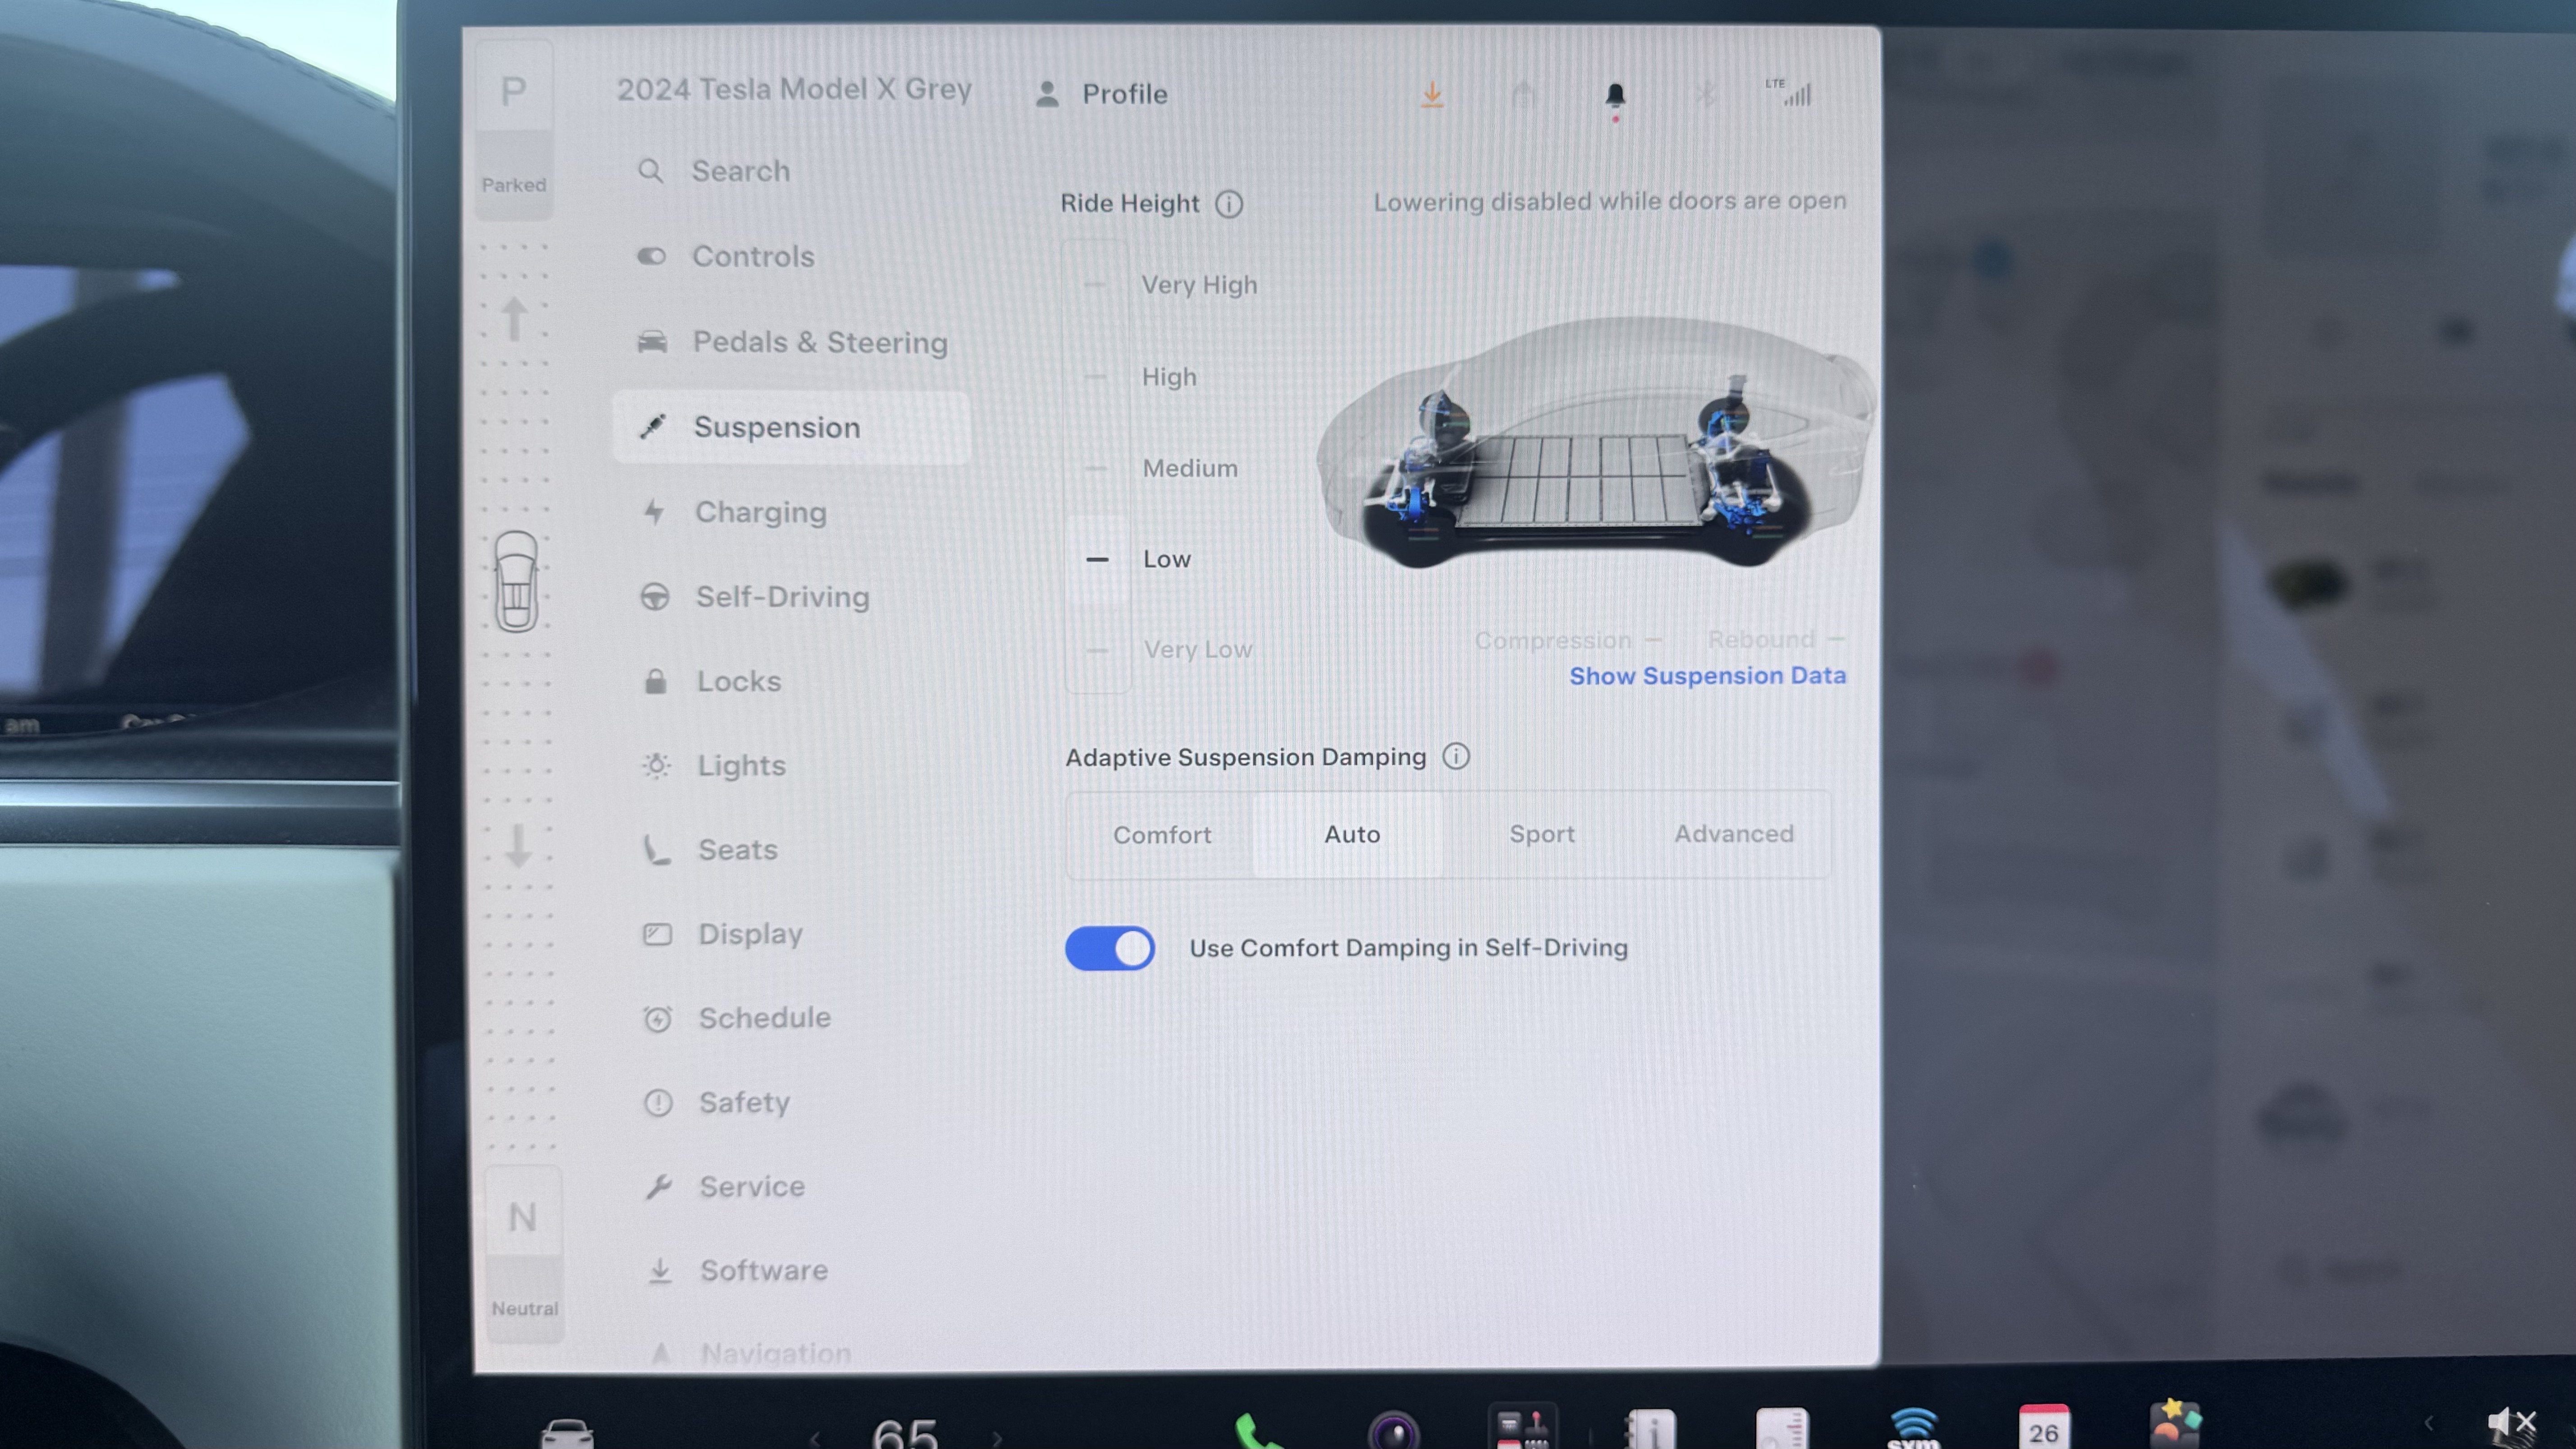This screenshot has height=1449, width=2576.
Task: Tap the 65 cabin temperature value
Action: coord(905,1434)
